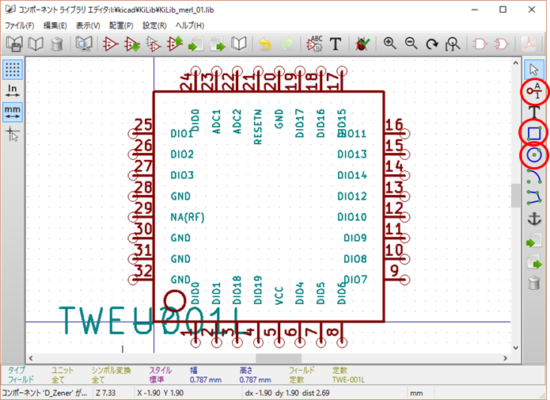Select Delete Item tool trash icon
Screen dimensions: 550x400
tap(534, 283)
